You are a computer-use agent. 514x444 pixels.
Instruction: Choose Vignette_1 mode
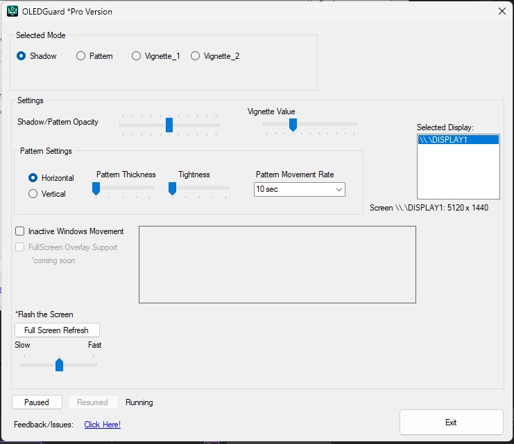(x=136, y=56)
